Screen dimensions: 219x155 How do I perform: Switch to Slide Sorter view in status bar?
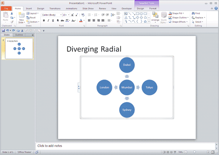click(x=168, y=152)
